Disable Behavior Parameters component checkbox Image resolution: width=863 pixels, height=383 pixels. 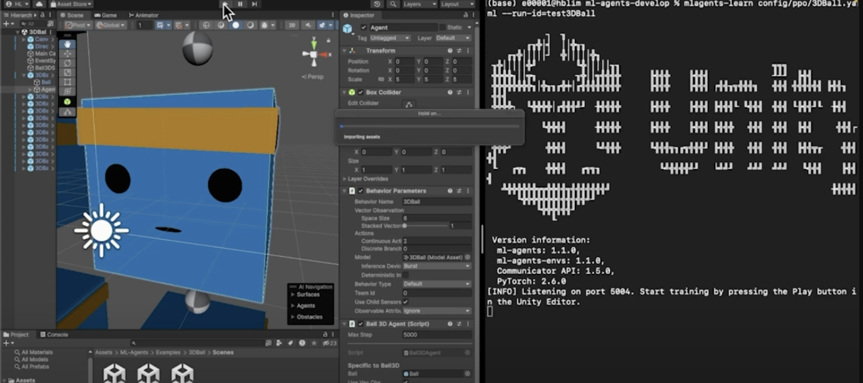[360, 191]
